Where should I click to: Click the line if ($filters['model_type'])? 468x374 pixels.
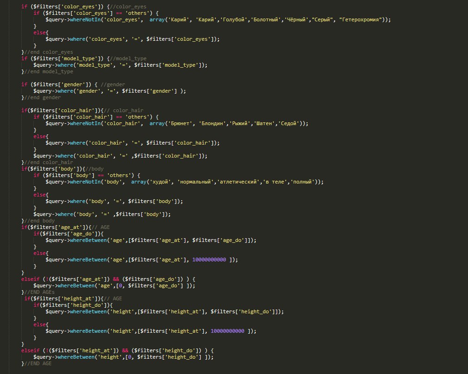[x=83, y=59]
